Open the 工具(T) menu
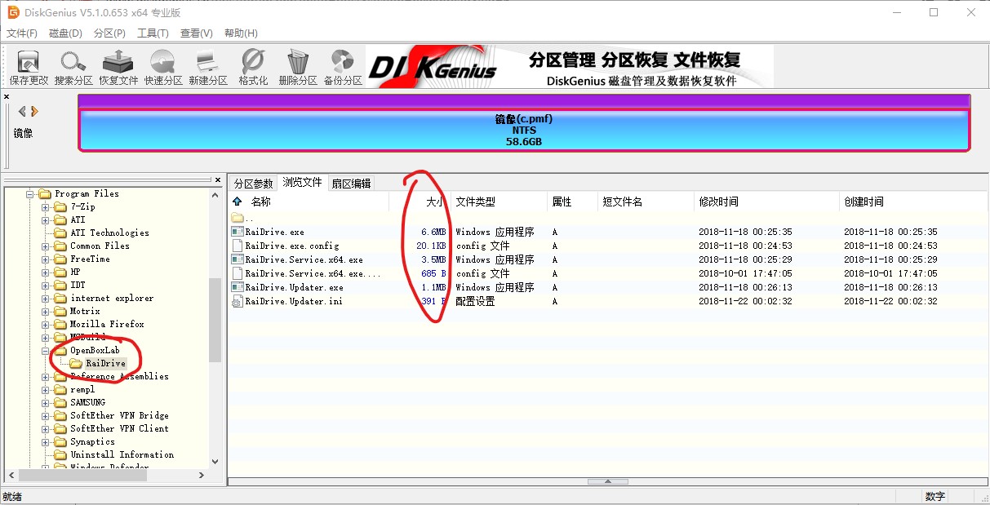The height and width of the screenshot is (505, 990). click(x=153, y=33)
